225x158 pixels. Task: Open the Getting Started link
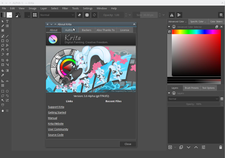click(57, 112)
